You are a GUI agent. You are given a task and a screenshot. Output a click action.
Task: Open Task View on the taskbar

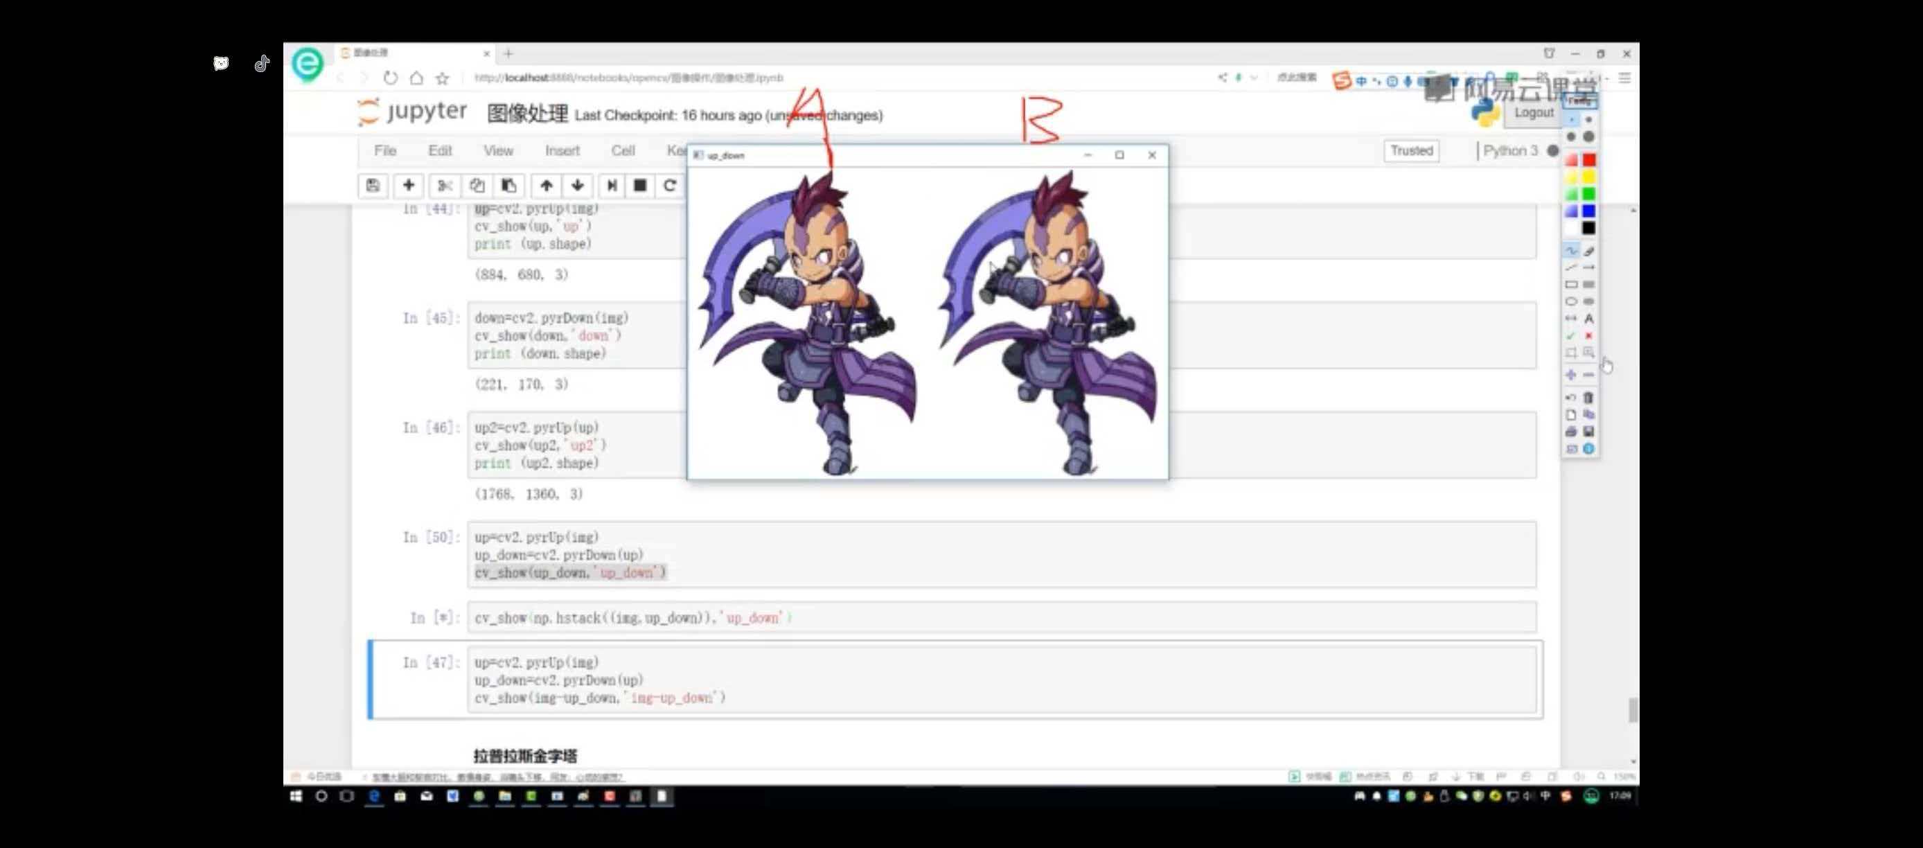tap(347, 797)
